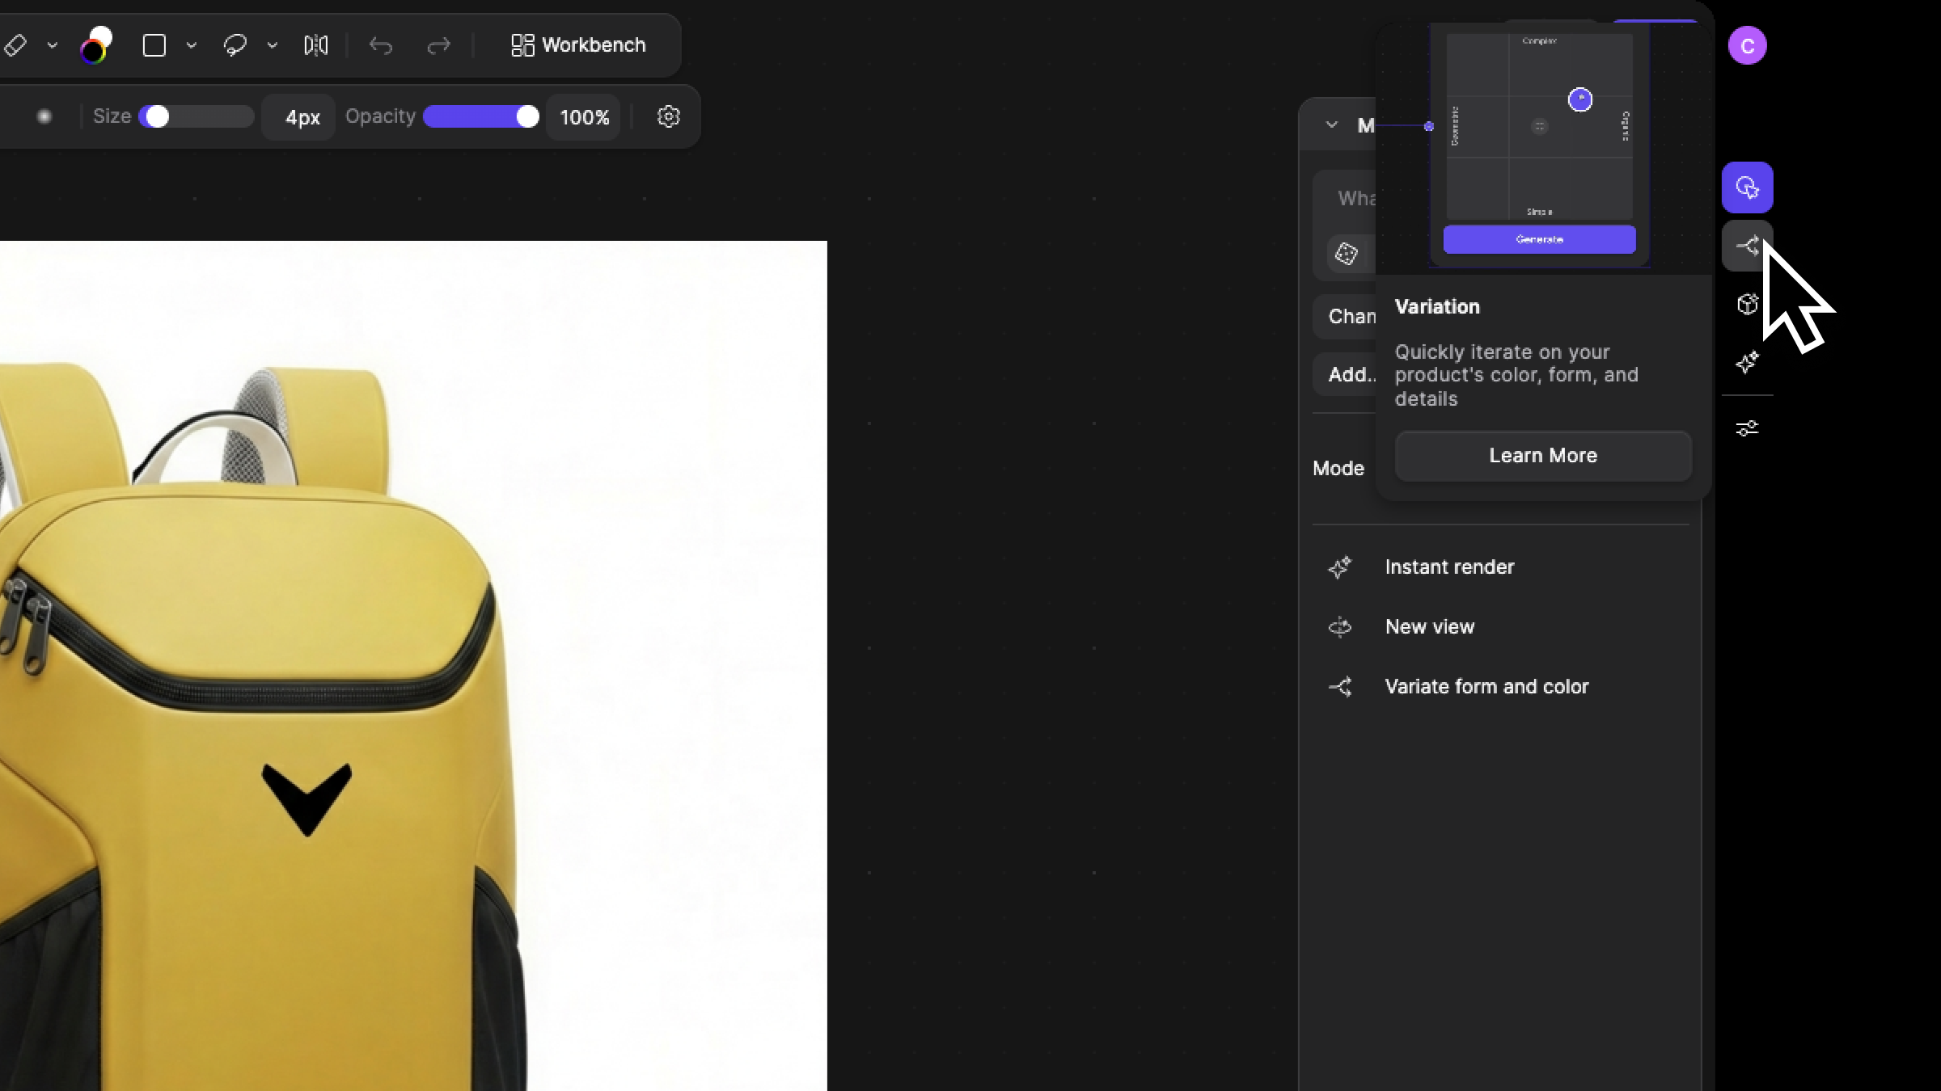Expand the eraser tool dropdown arrow
This screenshot has width=1941, height=1091.
(53, 45)
